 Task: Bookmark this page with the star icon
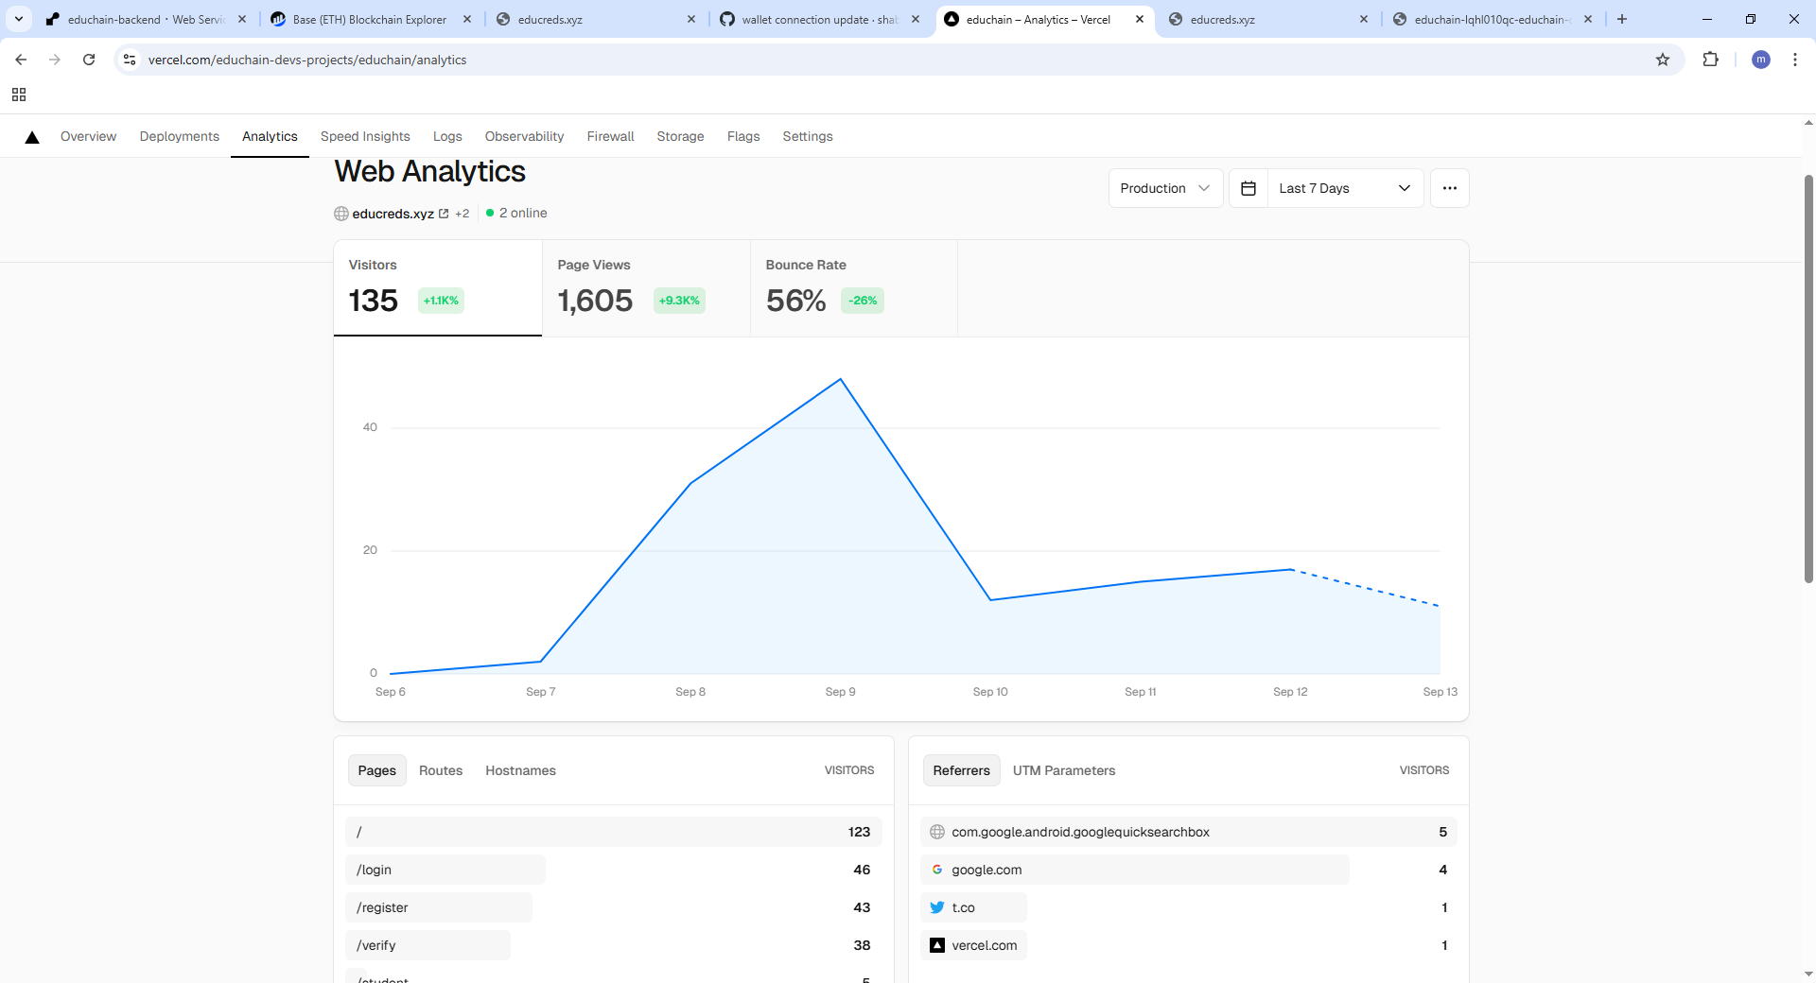click(1663, 60)
